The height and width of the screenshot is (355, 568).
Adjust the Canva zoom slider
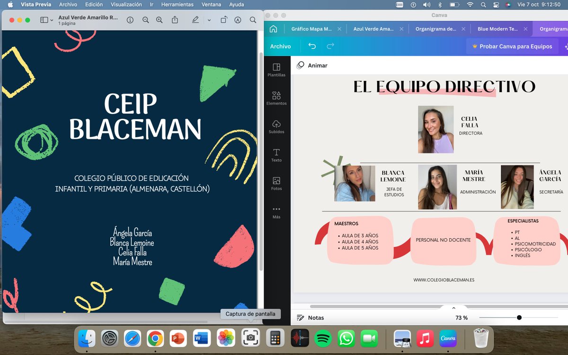519,318
